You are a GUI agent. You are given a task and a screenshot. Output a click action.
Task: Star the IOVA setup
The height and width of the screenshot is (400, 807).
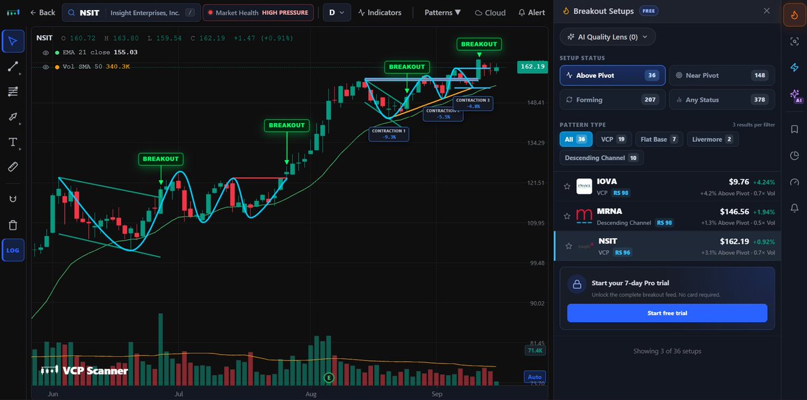567,186
